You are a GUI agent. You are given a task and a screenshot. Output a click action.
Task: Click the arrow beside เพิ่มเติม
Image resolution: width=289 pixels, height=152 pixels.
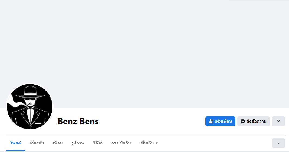tap(157, 143)
